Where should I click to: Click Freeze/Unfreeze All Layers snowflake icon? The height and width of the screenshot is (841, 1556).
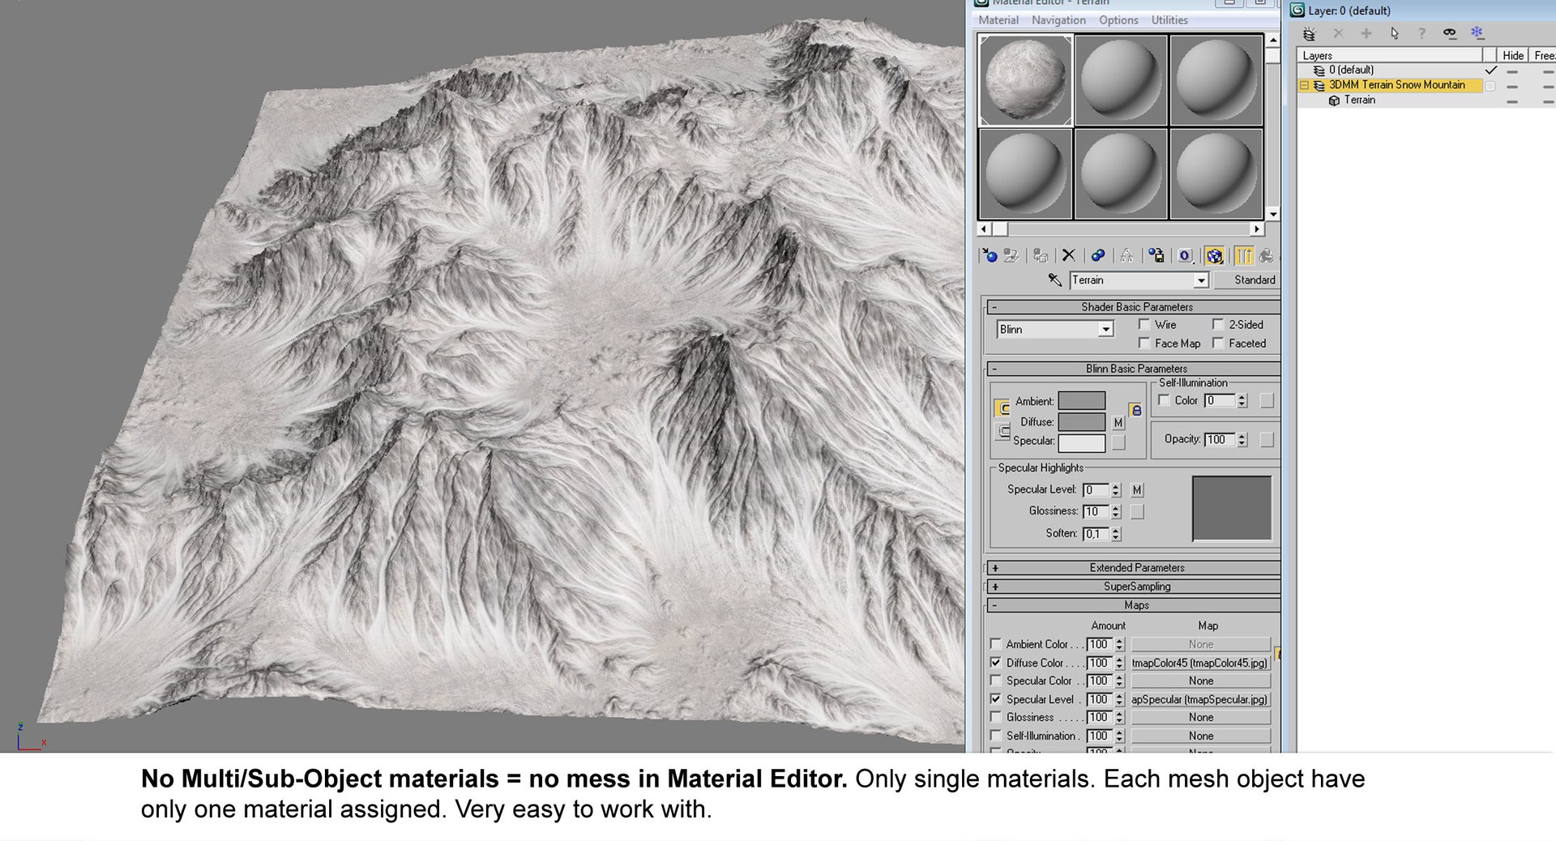pos(1477,33)
